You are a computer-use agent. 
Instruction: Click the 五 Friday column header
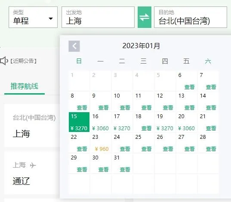pyautogui.click(x=186, y=61)
